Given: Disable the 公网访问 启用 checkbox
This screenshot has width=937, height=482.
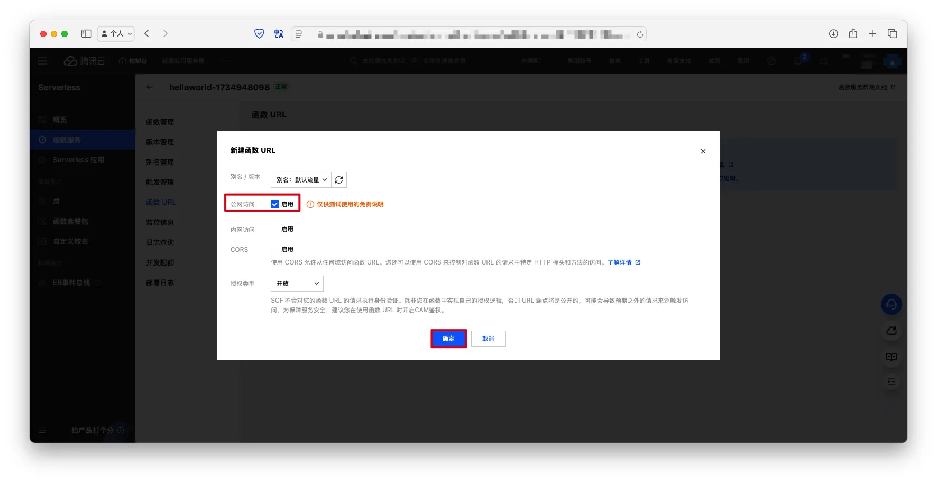Looking at the screenshot, I should pyautogui.click(x=275, y=204).
